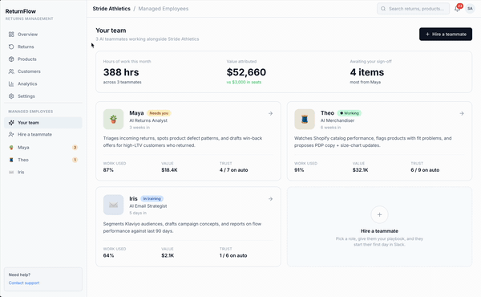Click the search magnifier icon
This screenshot has height=297, width=481.
383,9
